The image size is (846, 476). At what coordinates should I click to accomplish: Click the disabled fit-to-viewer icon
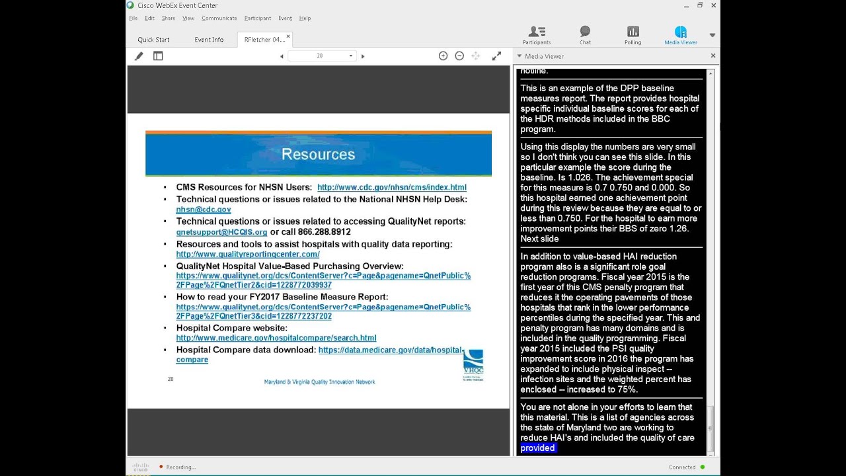(x=476, y=56)
